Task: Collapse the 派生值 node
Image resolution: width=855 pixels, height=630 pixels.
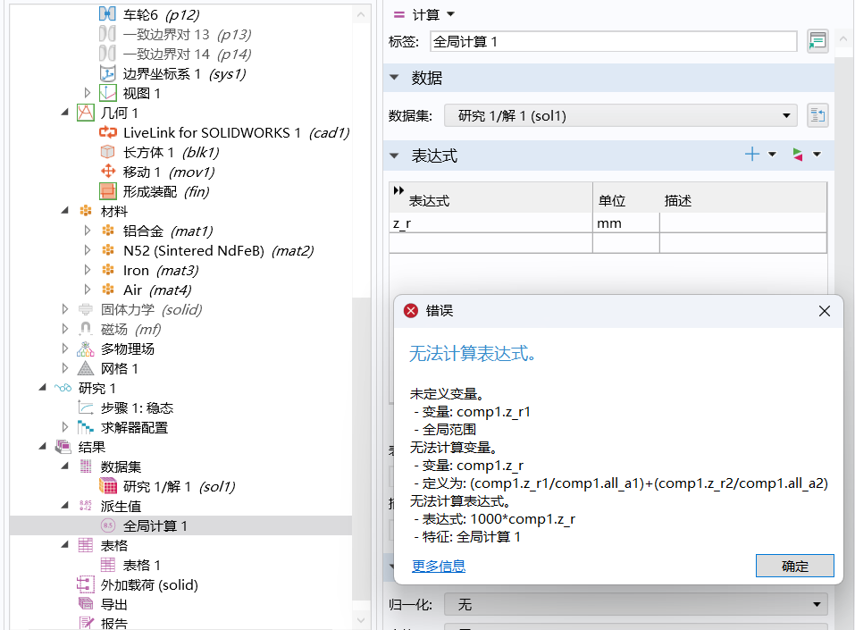Action: [x=65, y=506]
